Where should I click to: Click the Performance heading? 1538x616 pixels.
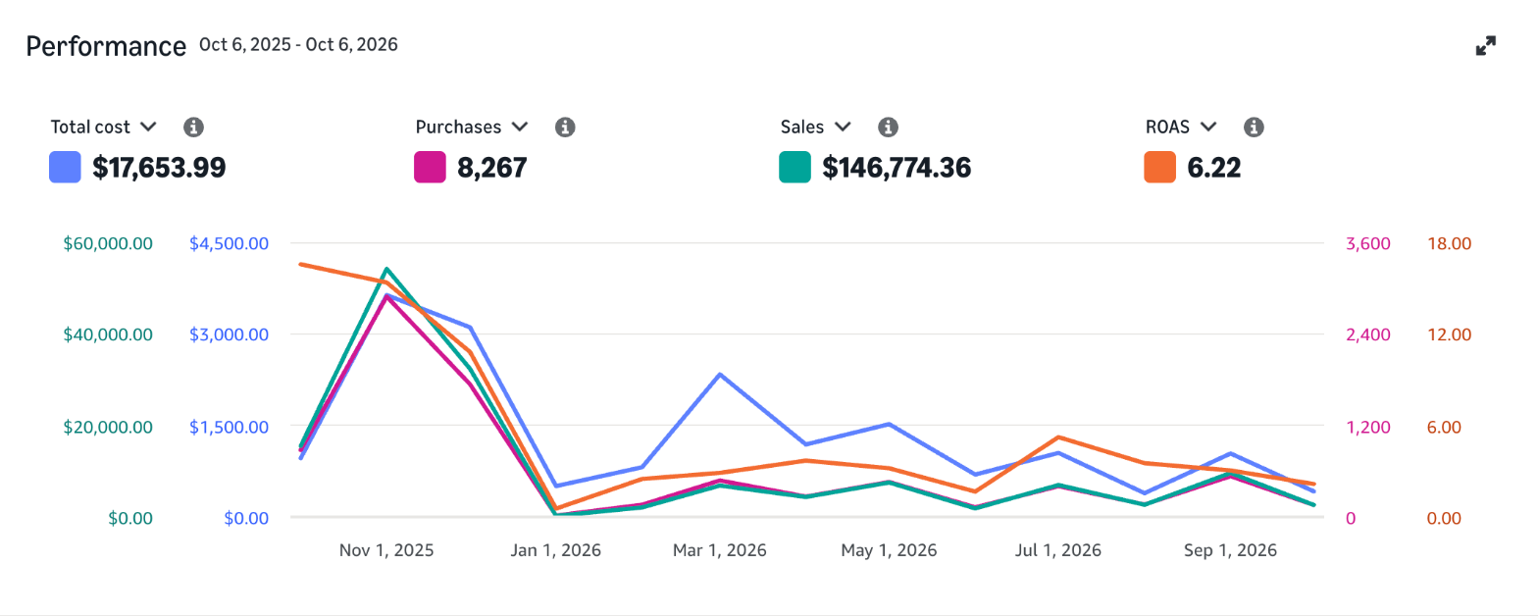pyautogui.click(x=106, y=46)
